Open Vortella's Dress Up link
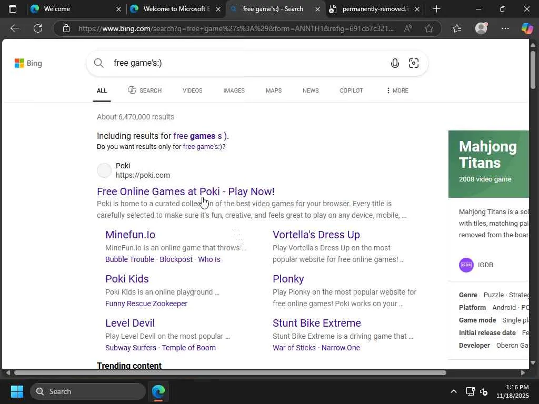The height and width of the screenshot is (404, 539). tap(316, 235)
